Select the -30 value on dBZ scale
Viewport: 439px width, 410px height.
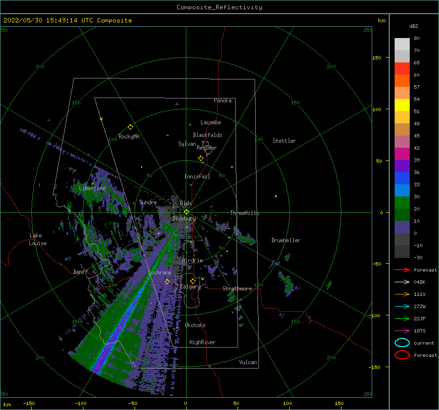(418, 257)
